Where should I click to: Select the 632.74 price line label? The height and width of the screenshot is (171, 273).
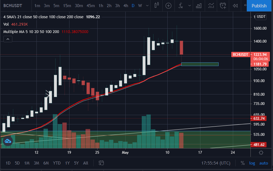[x=259, y=119]
